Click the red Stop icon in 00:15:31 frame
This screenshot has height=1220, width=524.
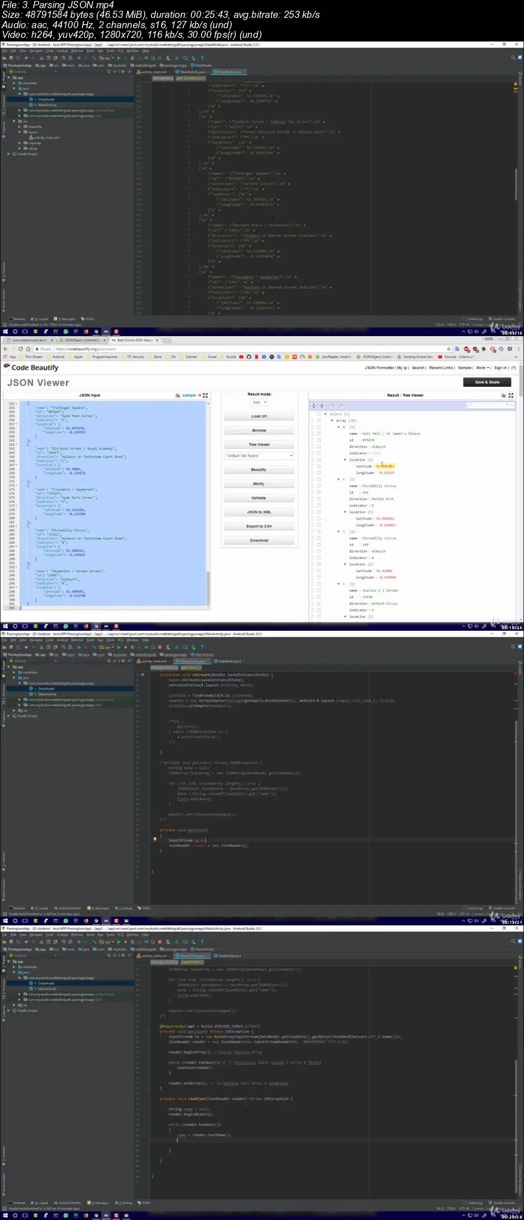click(160, 647)
